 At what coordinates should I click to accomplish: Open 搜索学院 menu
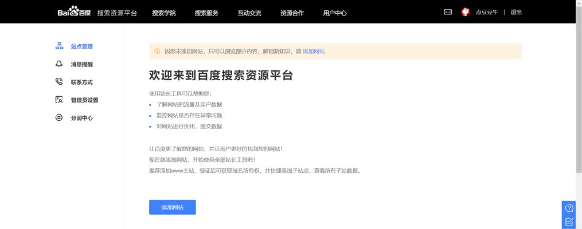(163, 13)
